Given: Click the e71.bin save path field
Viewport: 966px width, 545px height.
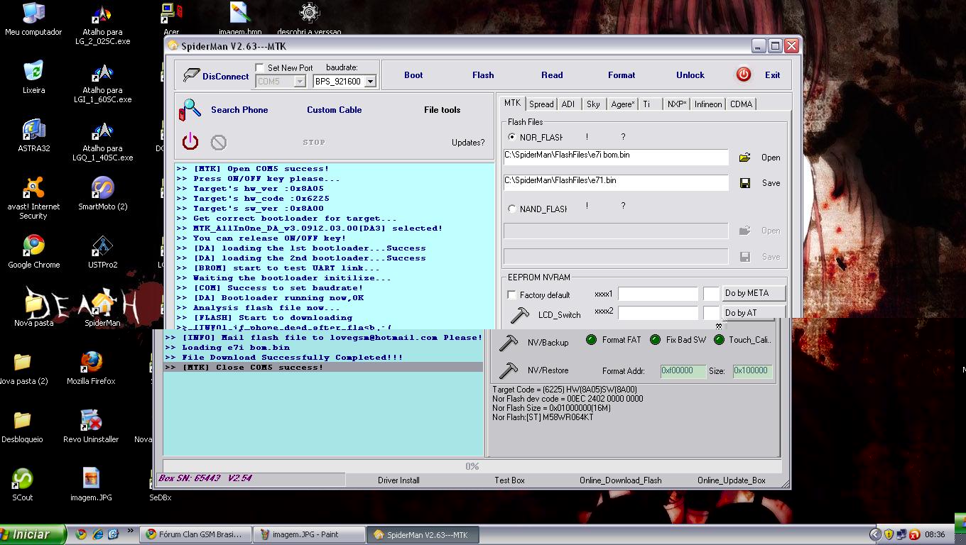Looking at the screenshot, I should pyautogui.click(x=616, y=182).
